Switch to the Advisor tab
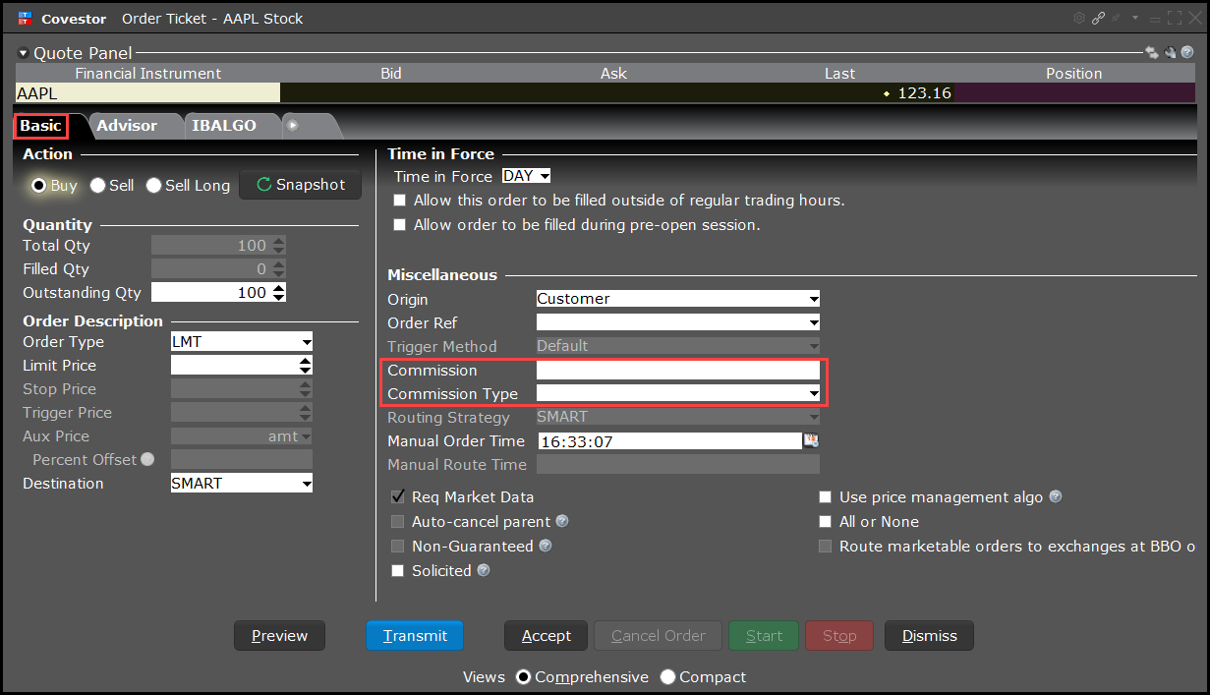The width and height of the screenshot is (1210, 695). click(x=127, y=126)
